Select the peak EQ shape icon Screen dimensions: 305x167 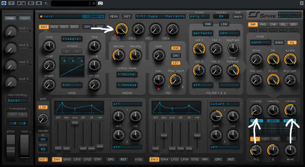point(265,139)
